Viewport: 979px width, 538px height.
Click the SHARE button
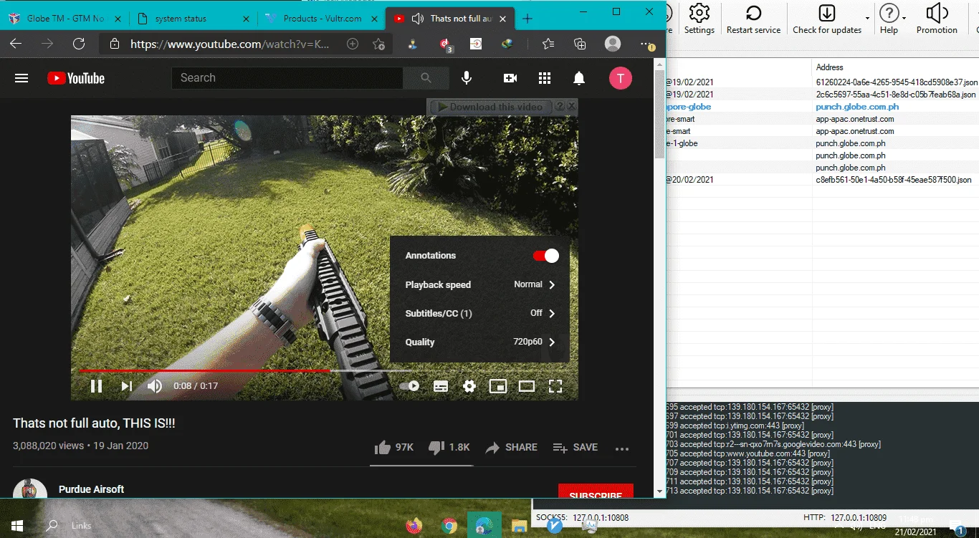[511, 447]
